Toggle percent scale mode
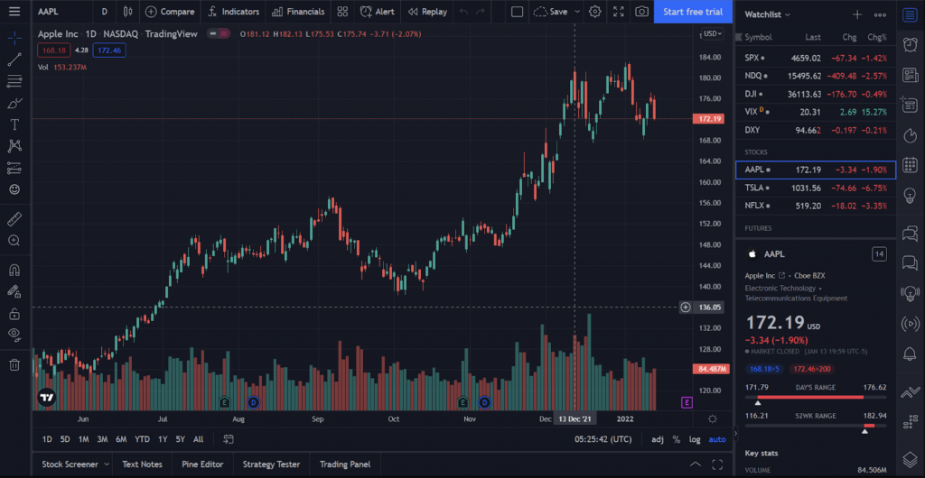This screenshot has height=478, width=925. [x=676, y=439]
